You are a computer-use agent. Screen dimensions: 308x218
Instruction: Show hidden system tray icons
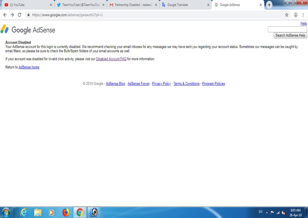(266, 213)
